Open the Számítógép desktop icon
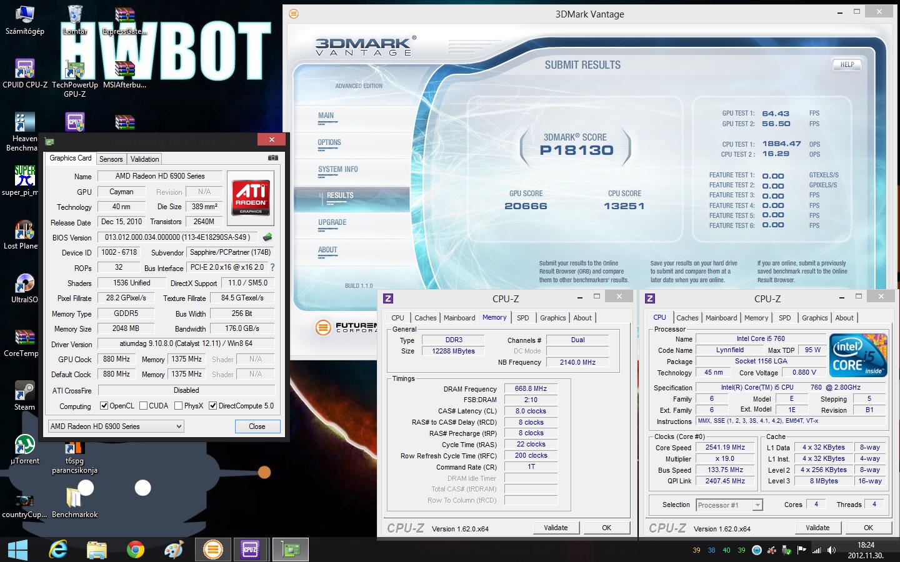Screen dimensions: 900x562 (25, 20)
